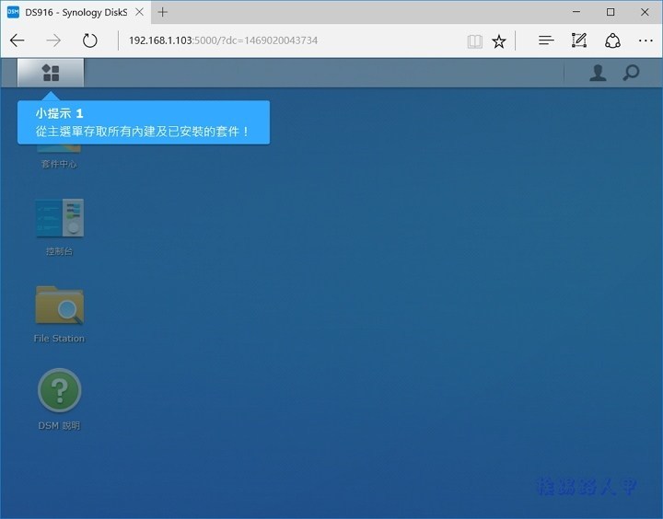Click the browser share icon

point(612,40)
